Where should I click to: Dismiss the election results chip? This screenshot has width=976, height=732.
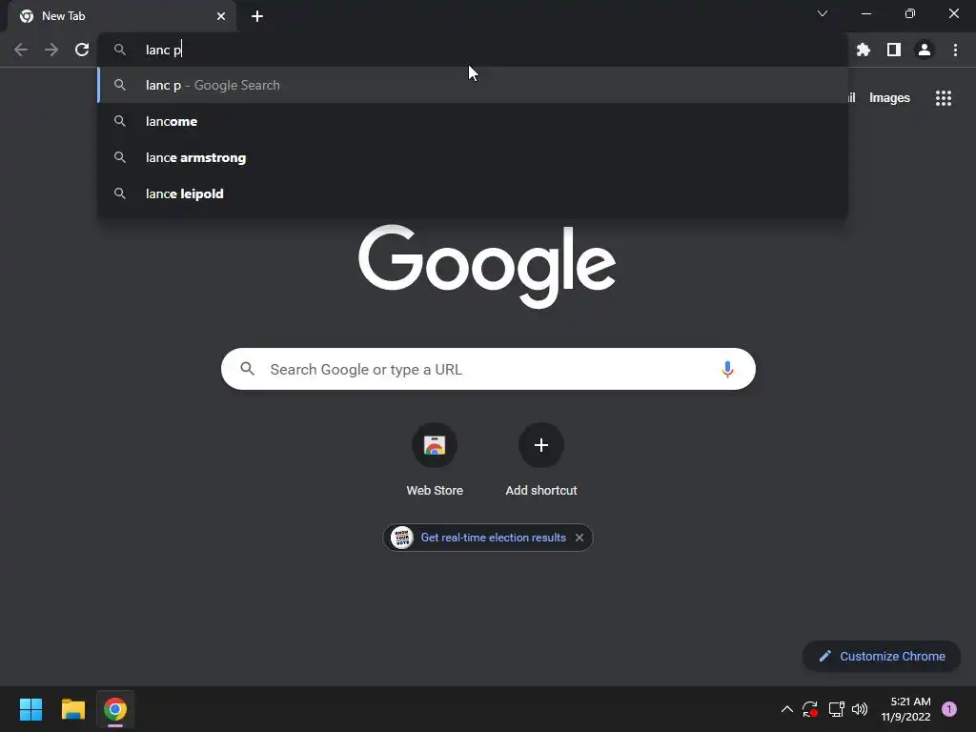click(579, 538)
